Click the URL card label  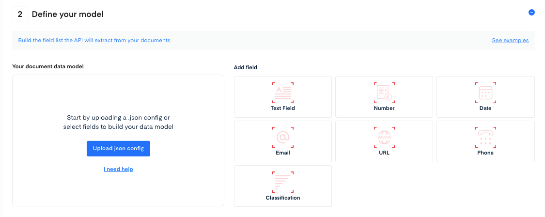click(x=384, y=153)
